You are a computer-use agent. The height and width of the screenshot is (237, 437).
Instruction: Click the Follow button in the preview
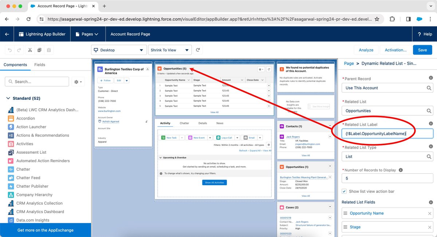[x=105, y=80]
